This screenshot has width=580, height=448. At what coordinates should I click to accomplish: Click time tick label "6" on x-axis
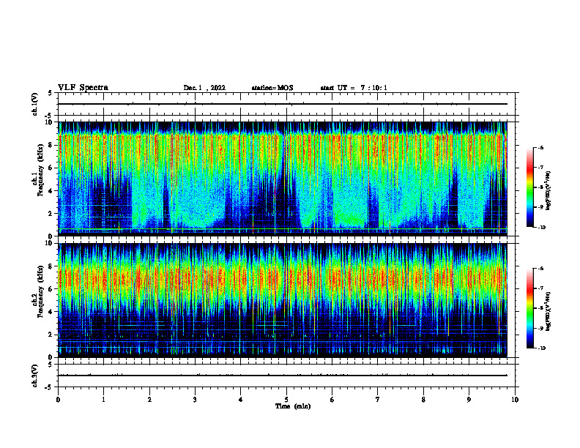[332, 400]
